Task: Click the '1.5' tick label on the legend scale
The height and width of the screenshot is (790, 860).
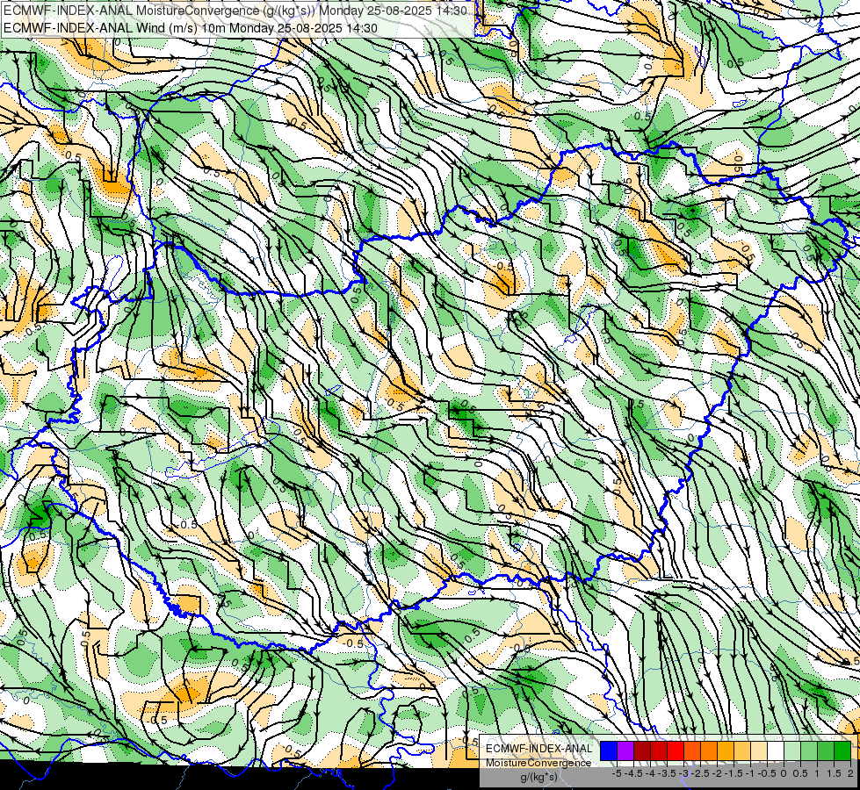Action: click(x=835, y=773)
